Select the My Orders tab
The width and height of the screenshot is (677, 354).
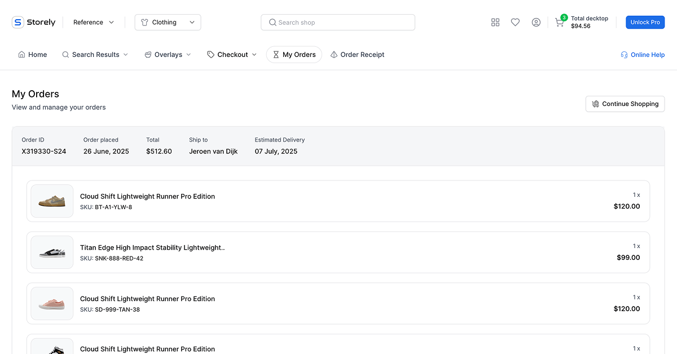[x=294, y=55]
